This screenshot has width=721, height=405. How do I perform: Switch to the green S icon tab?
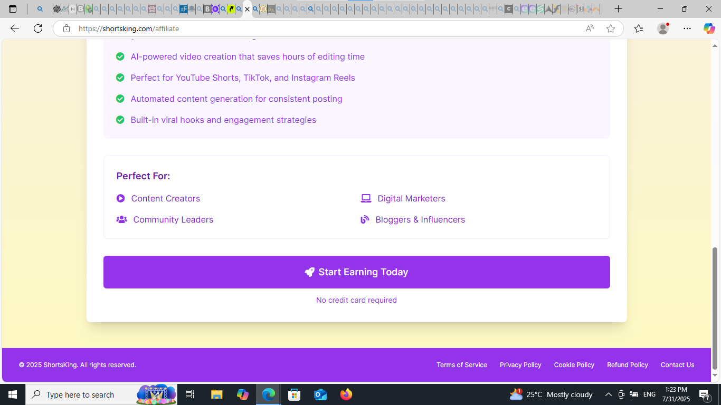tap(540, 9)
